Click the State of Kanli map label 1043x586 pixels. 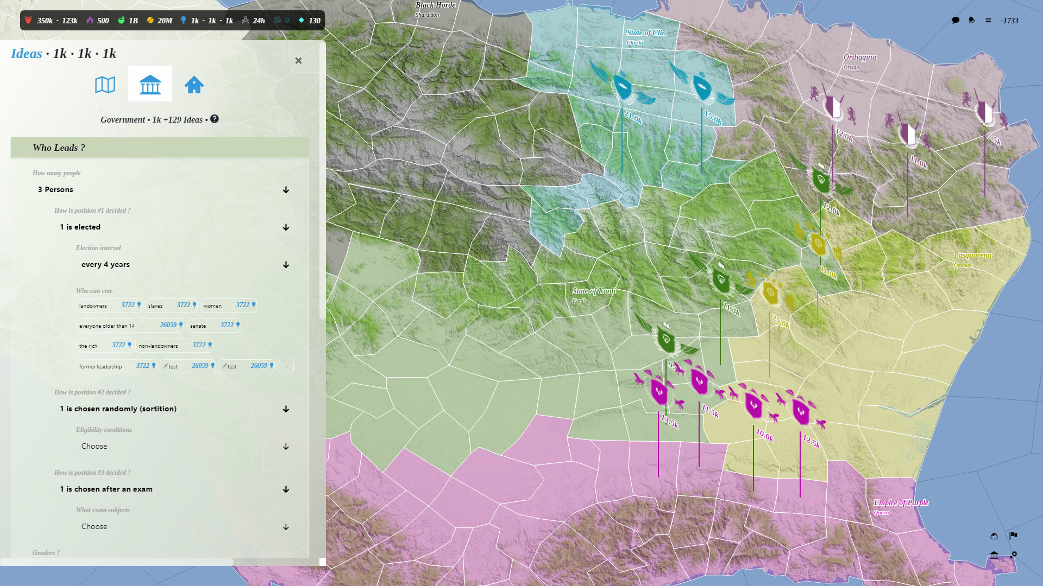[x=593, y=291]
